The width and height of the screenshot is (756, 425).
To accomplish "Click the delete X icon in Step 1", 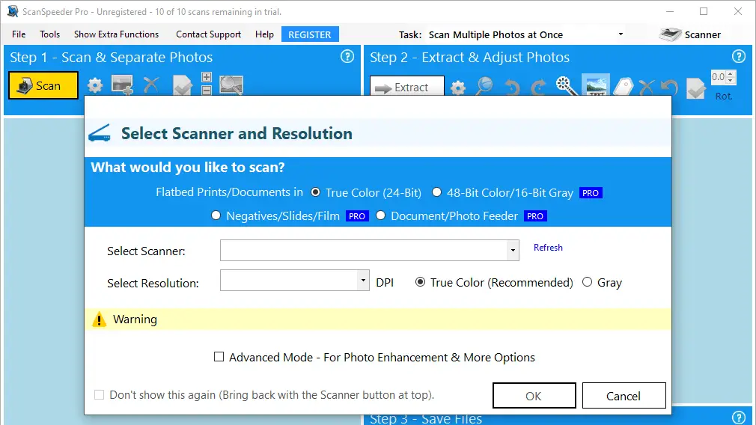I will click(x=151, y=85).
